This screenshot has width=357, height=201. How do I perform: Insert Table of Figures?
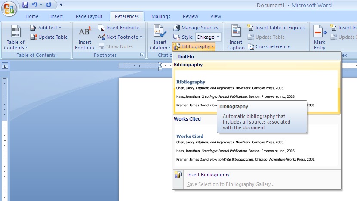pos(276,28)
